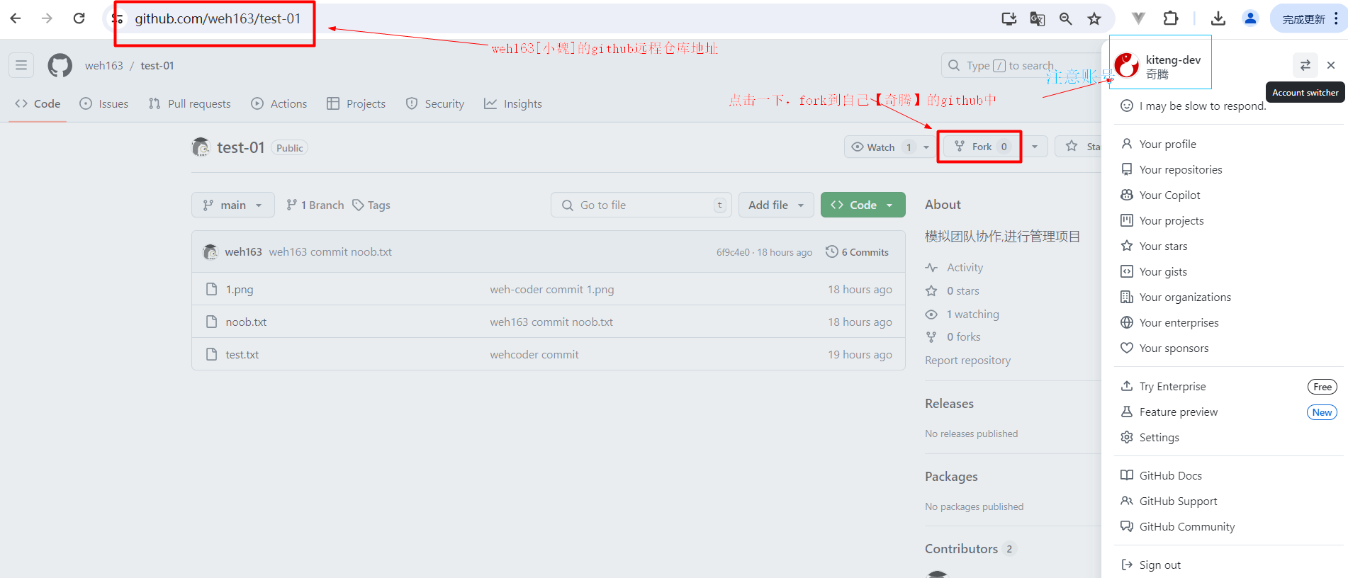
Task: Switch to the Code tab
Action: tap(38, 103)
